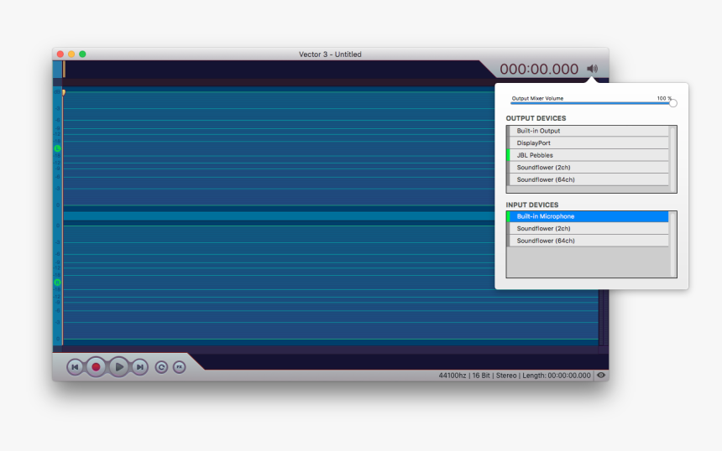Click the Stereo label in the status bar
Image resolution: width=722 pixels, height=451 pixels.
coord(506,376)
